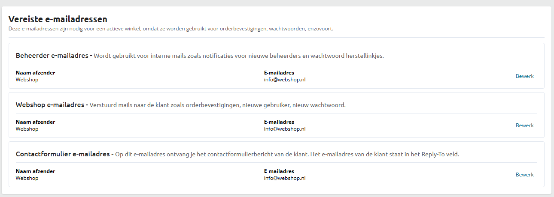Select the "Contactformulier e-mailadres" section title
Screen dimensions: 554x197
click(63, 154)
